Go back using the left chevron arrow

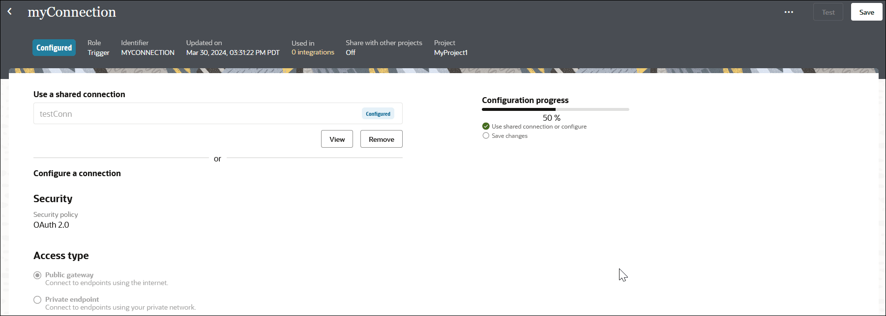click(9, 11)
